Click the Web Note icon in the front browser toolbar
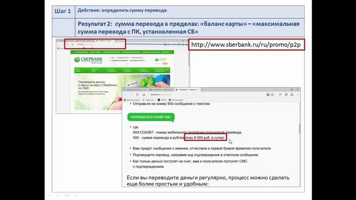This screenshot has width=356, height=200. click(286, 94)
